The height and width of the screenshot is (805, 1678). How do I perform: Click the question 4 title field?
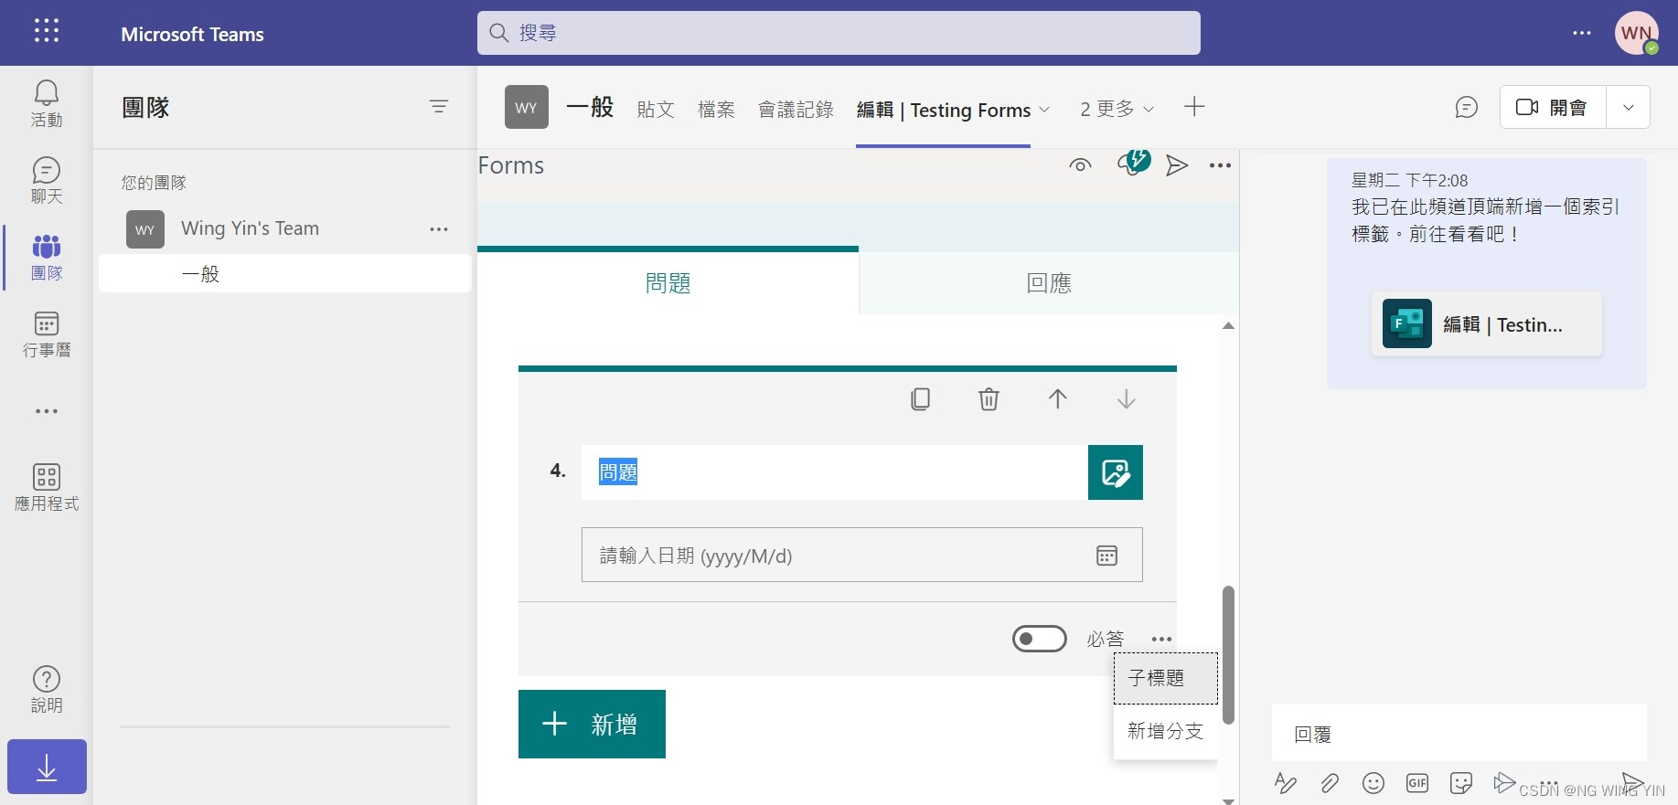click(834, 472)
